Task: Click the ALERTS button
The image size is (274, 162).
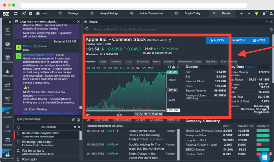Action: coord(217,40)
